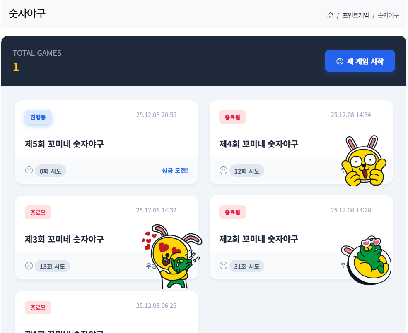This screenshot has width=408, height=333.
Task: Start a new game with 새 게임 시작
Action: (360, 61)
